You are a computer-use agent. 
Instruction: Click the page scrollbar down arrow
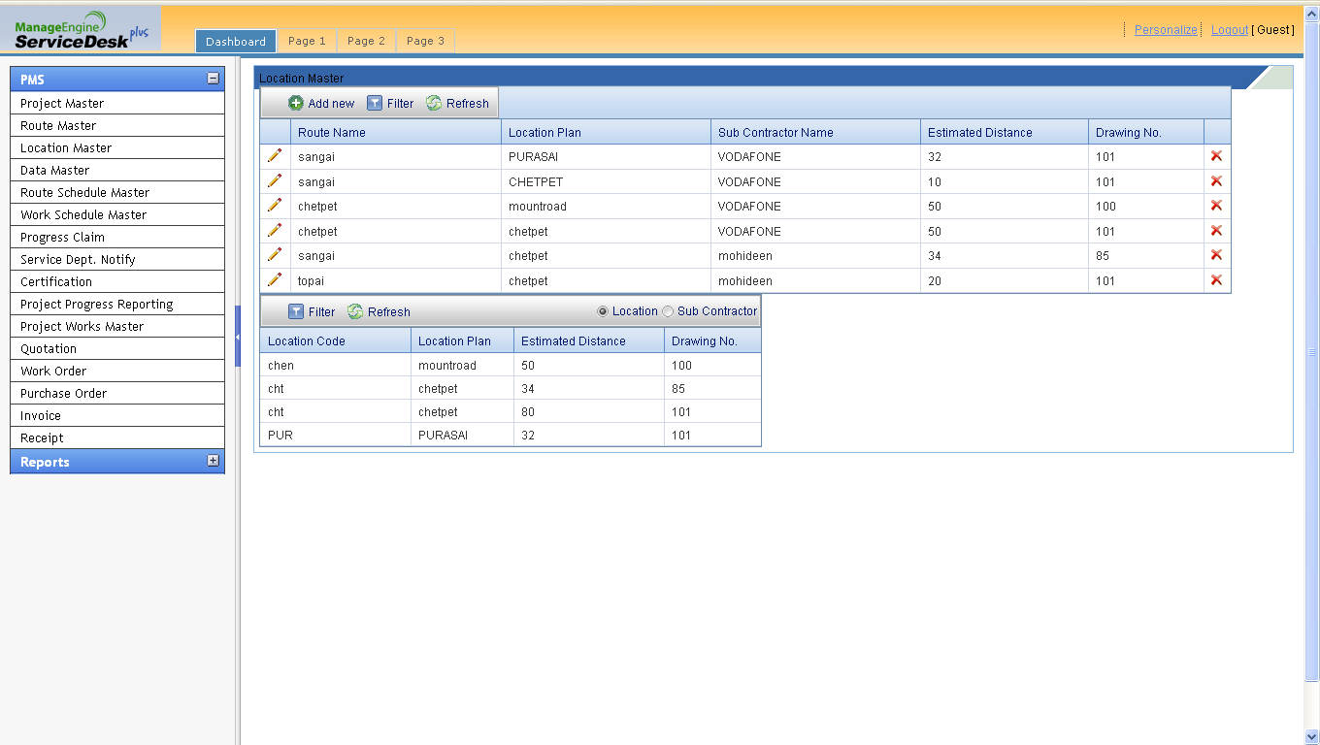coord(1312,736)
